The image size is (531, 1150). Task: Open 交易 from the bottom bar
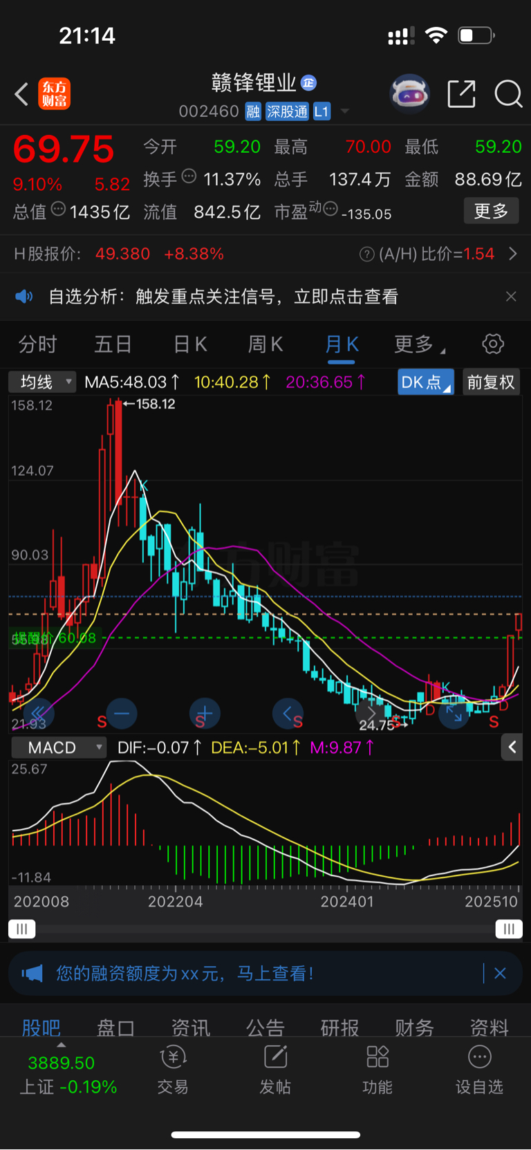click(x=173, y=1070)
